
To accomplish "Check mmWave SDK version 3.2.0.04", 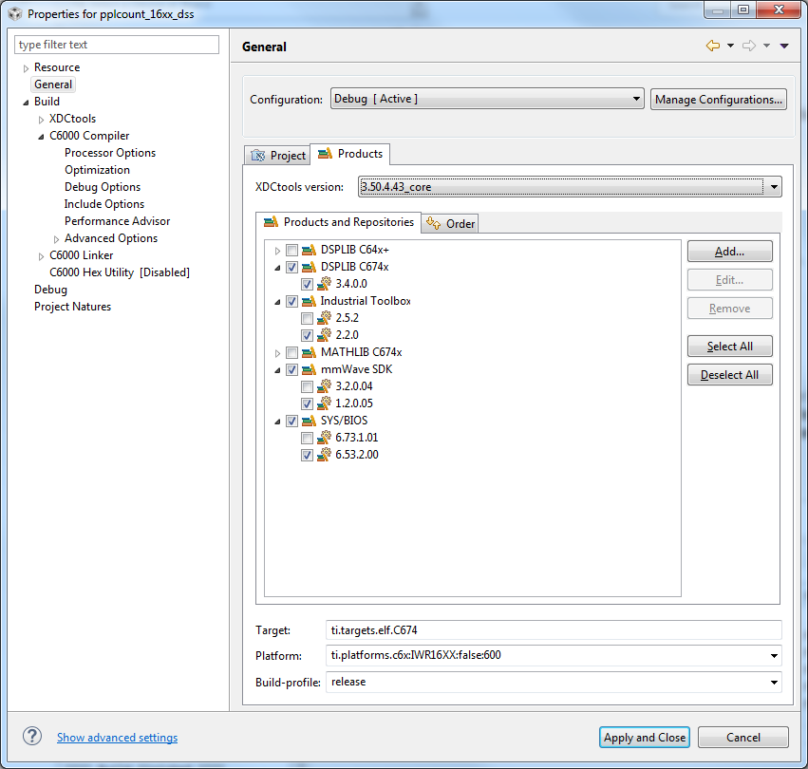I will 307,386.
